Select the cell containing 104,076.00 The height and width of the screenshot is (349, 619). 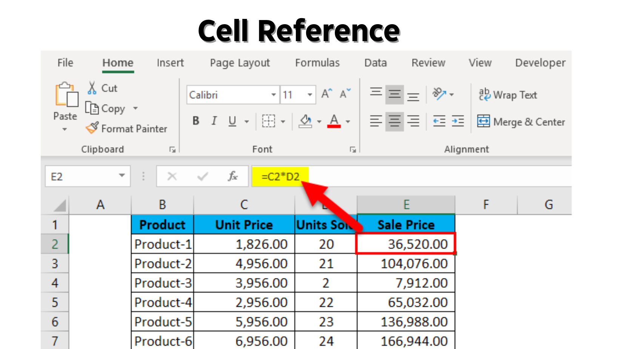click(x=406, y=264)
